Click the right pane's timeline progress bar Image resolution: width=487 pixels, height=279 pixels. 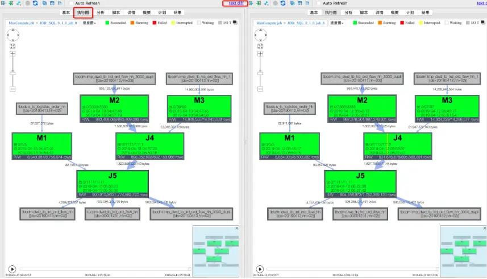[x=352, y=269]
